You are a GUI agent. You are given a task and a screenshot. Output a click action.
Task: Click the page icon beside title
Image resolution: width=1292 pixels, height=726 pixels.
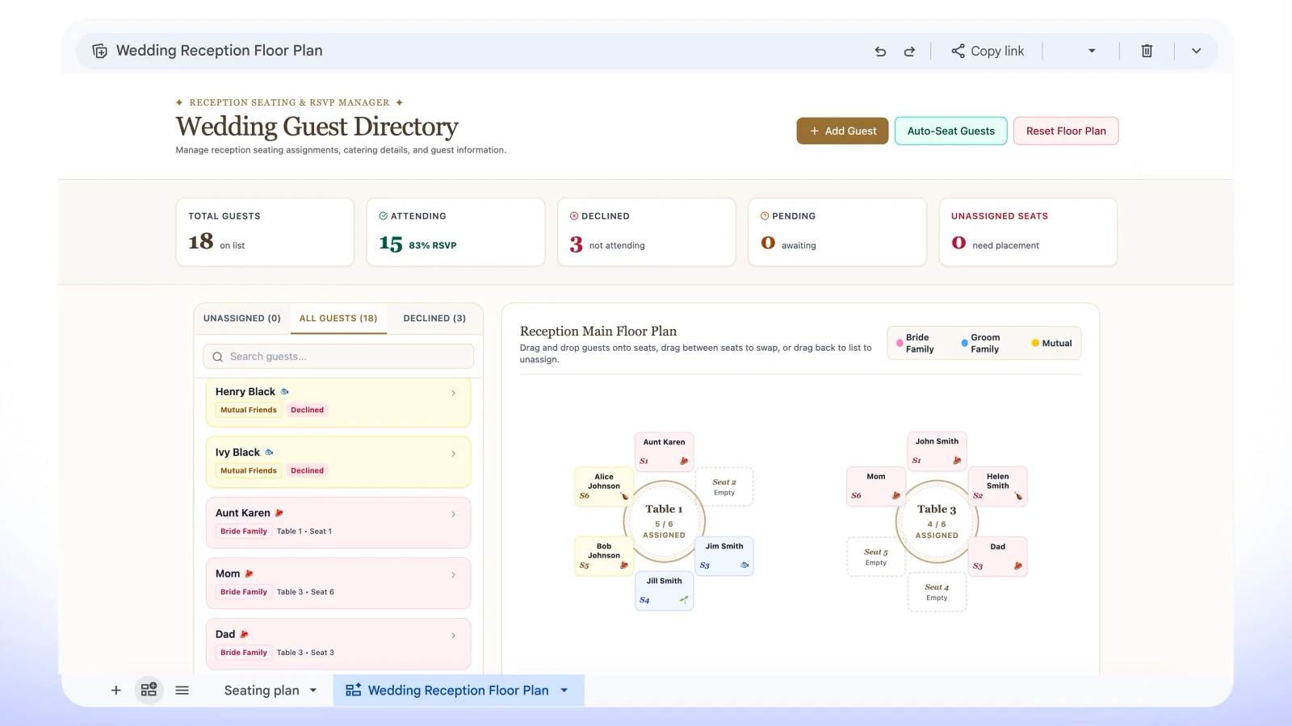(x=99, y=51)
